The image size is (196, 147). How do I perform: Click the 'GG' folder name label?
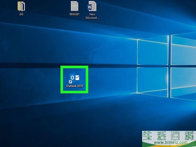pyautogui.click(x=21, y=14)
